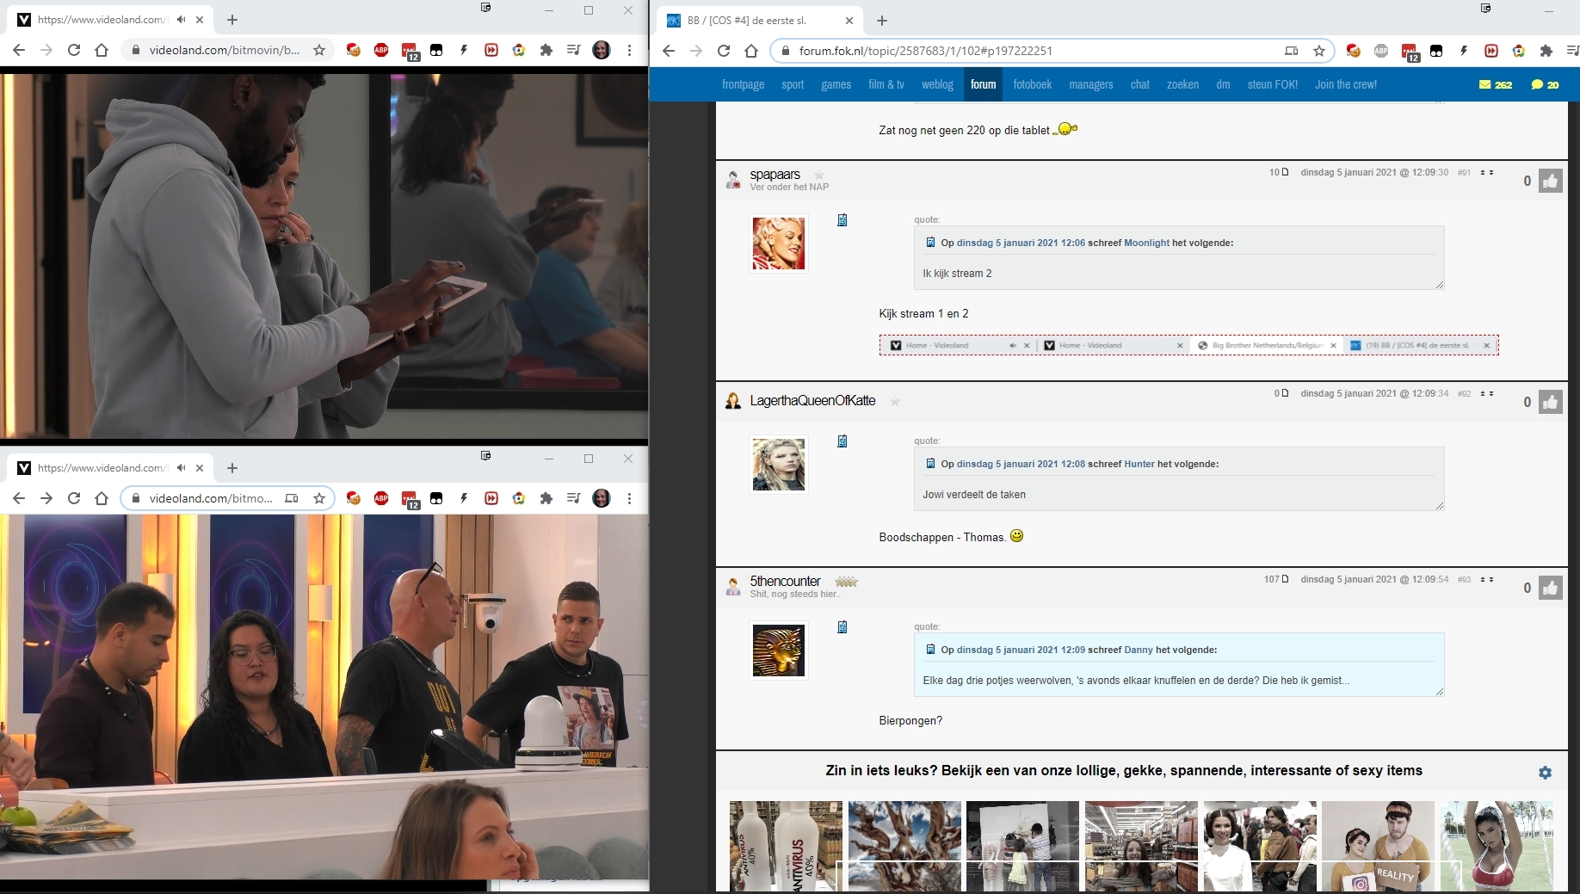Click the steun FOK! link

(x=1273, y=84)
